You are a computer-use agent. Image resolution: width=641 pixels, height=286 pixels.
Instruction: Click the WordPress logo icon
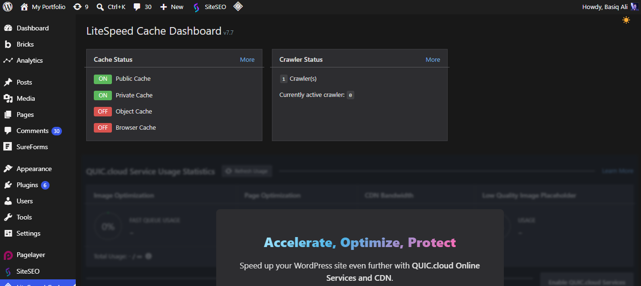click(x=8, y=7)
